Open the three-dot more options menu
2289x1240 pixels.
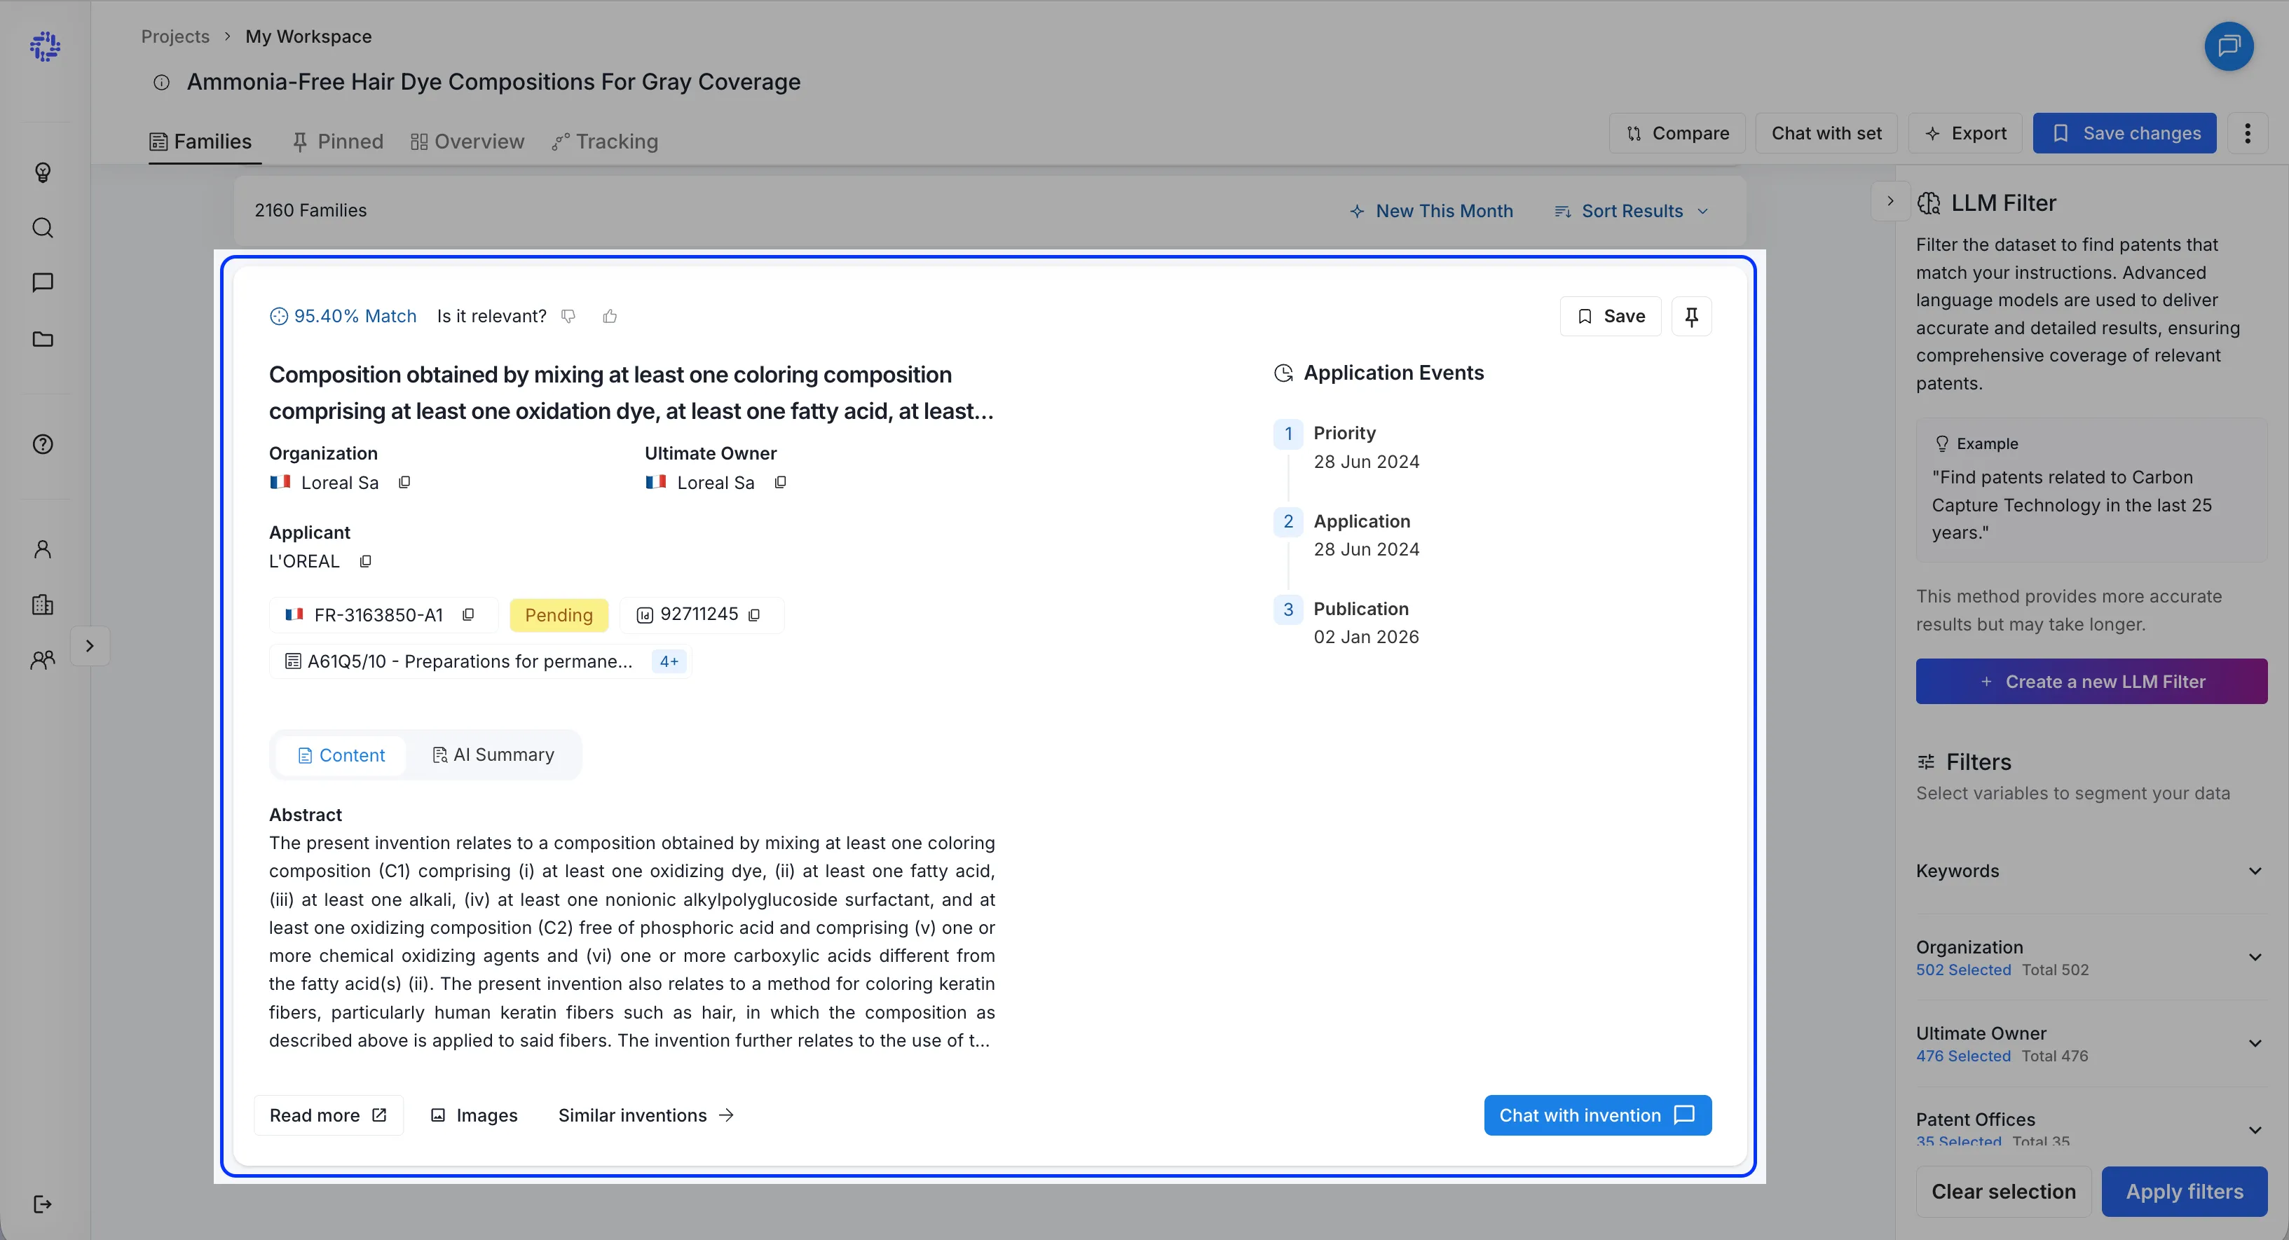[x=2247, y=133]
